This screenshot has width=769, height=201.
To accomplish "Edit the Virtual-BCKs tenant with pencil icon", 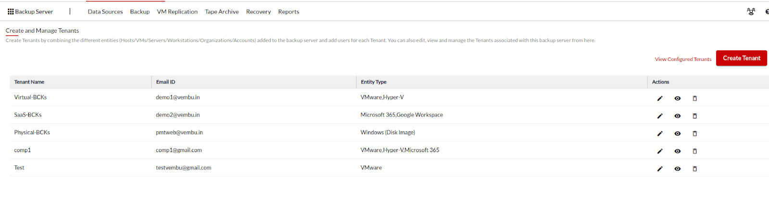I will pos(660,98).
